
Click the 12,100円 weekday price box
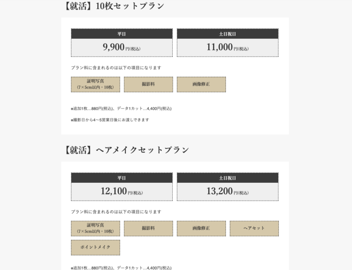pos(122,192)
